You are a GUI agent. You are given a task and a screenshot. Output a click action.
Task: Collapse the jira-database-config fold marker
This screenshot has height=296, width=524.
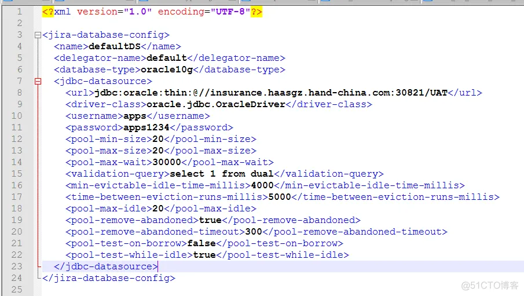coord(38,35)
